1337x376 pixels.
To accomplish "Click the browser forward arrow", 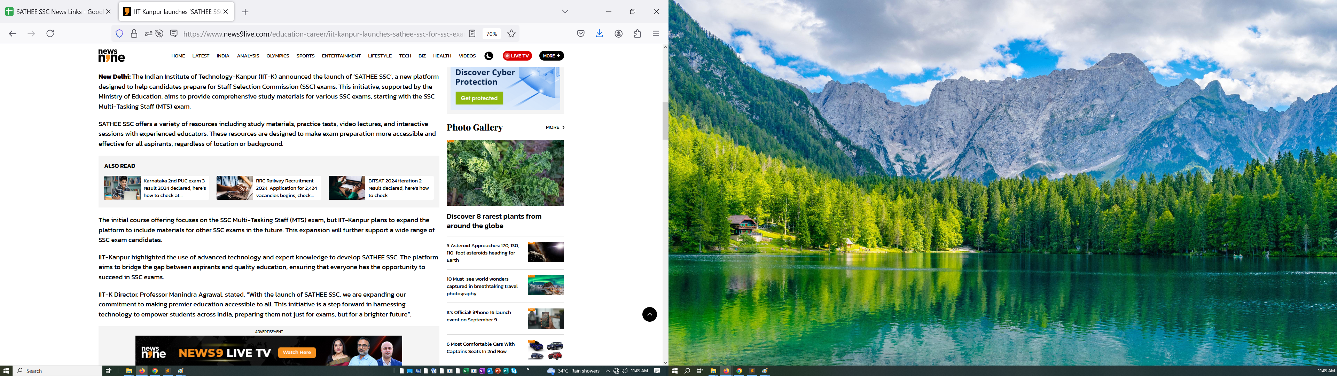I will point(31,34).
